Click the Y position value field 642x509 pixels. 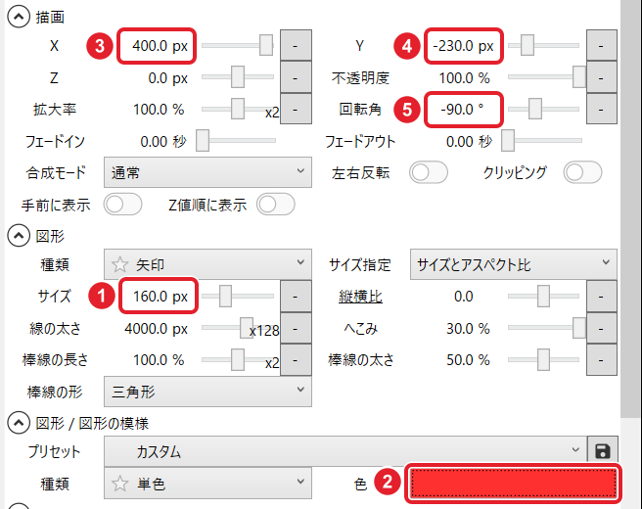pos(464,46)
